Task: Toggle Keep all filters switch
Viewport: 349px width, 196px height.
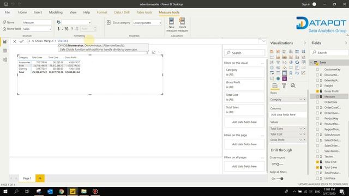Action: (280, 179)
